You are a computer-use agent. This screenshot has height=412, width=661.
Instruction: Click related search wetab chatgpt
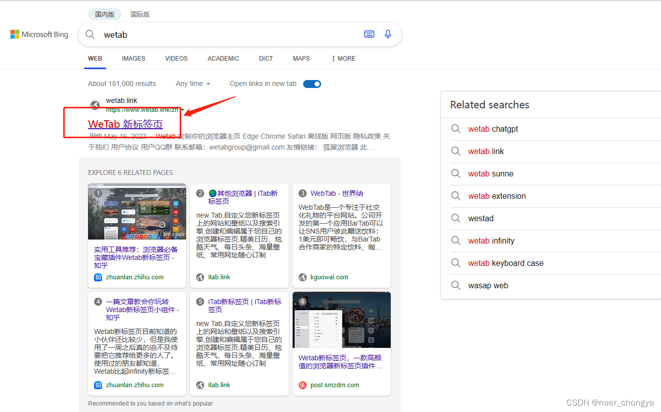click(493, 129)
